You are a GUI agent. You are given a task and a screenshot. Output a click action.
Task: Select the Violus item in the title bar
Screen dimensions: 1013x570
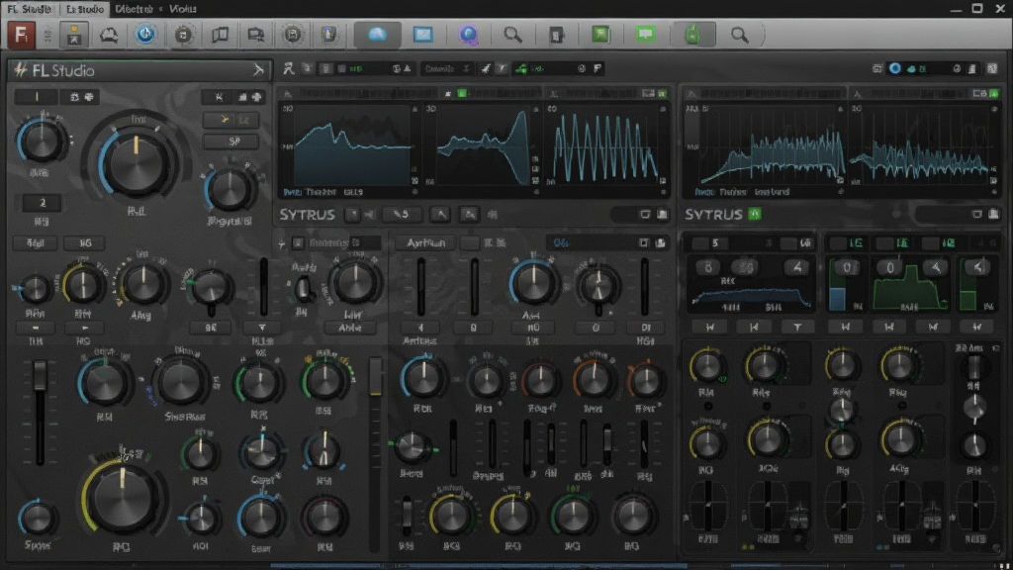pos(183,9)
